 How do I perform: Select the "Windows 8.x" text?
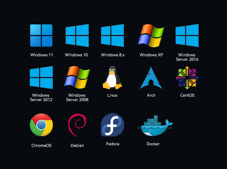point(113,55)
